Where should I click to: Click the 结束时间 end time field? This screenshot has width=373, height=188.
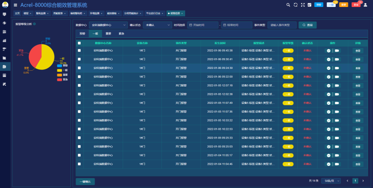[x=236, y=25]
